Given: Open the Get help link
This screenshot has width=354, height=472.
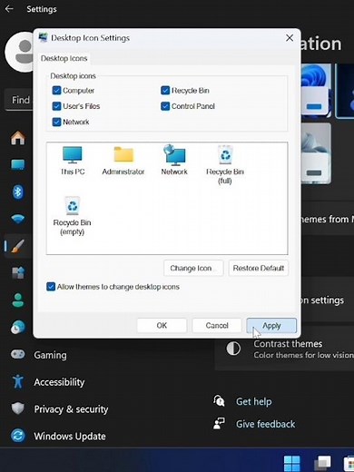Looking at the screenshot, I should (254, 401).
